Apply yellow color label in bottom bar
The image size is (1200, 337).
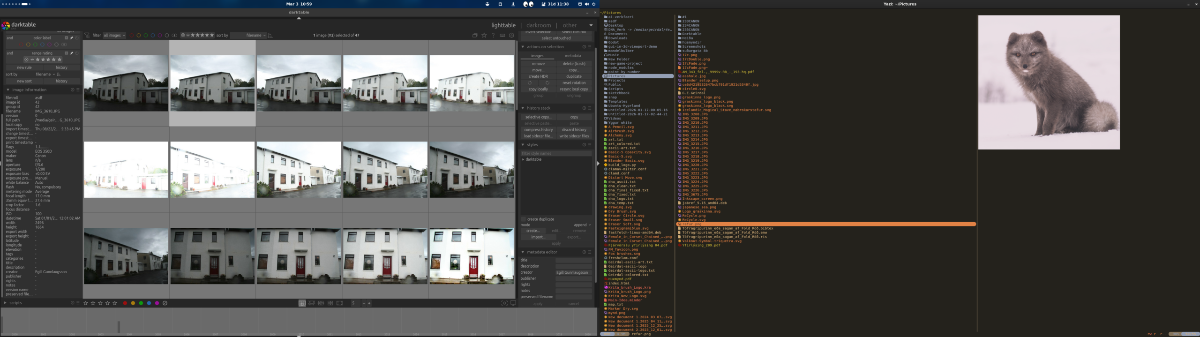point(133,303)
